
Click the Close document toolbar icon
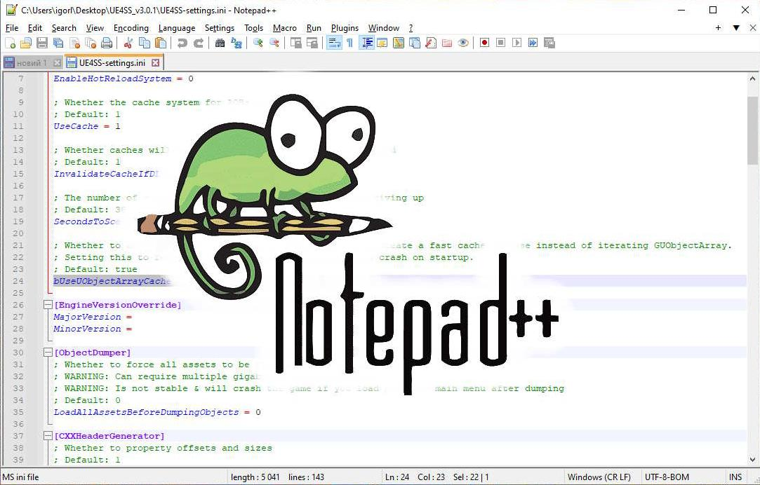pos(74,43)
